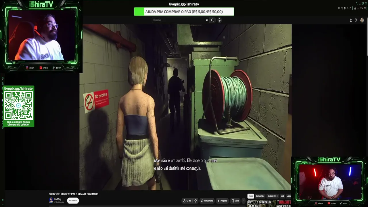This screenshot has width=368, height=207.
Task: Click the YouTube search magnifier button
Action: [x=212, y=20]
